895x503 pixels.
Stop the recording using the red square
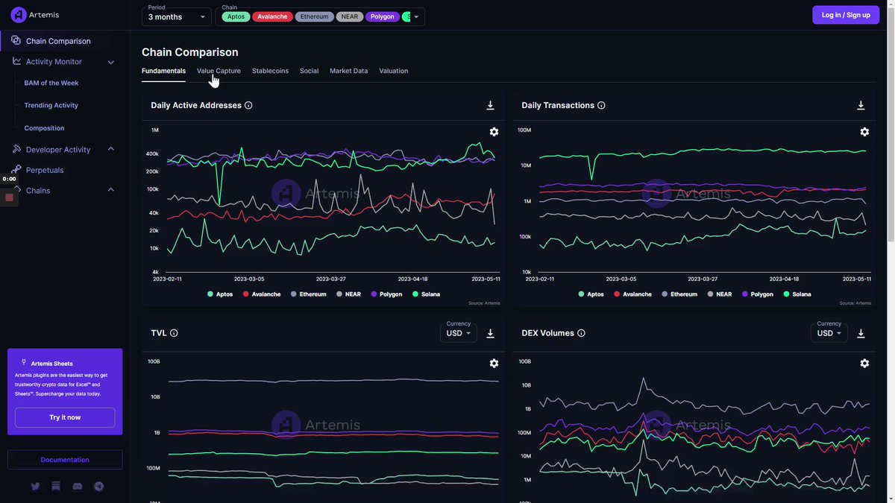(x=10, y=197)
